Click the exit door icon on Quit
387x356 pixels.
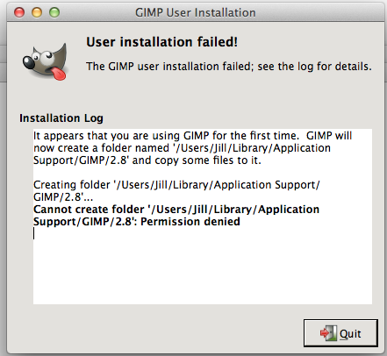click(x=328, y=333)
